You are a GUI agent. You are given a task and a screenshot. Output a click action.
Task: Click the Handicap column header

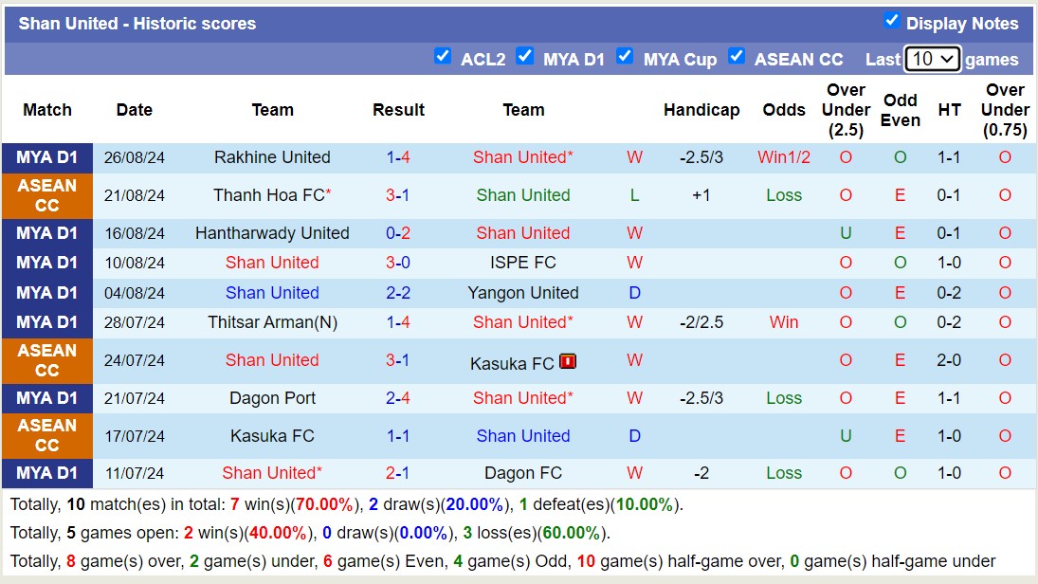click(701, 109)
